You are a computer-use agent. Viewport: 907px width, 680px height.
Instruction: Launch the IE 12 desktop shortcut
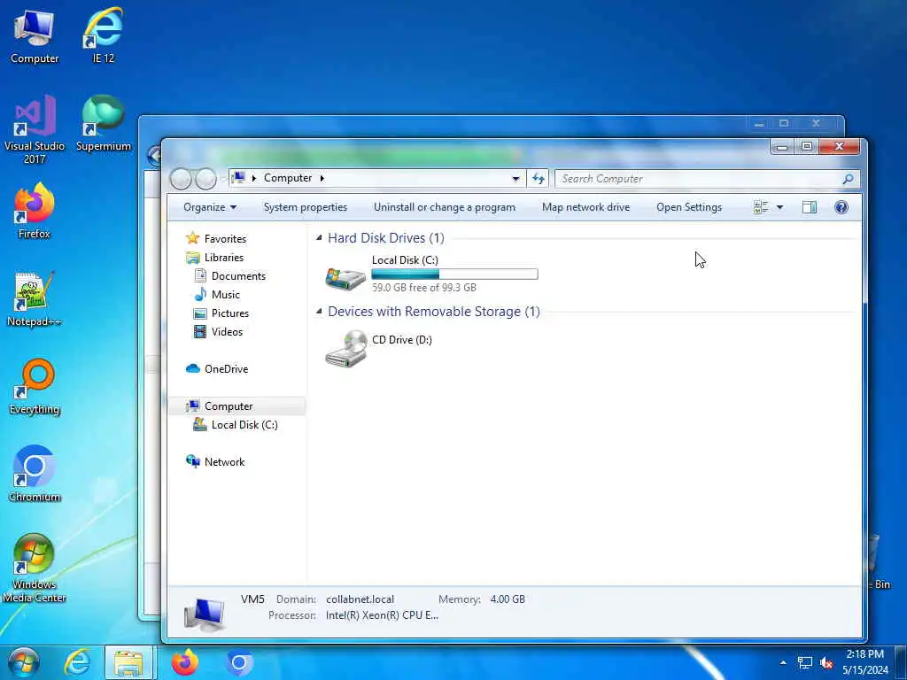pyautogui.click(x=104, y=35)
